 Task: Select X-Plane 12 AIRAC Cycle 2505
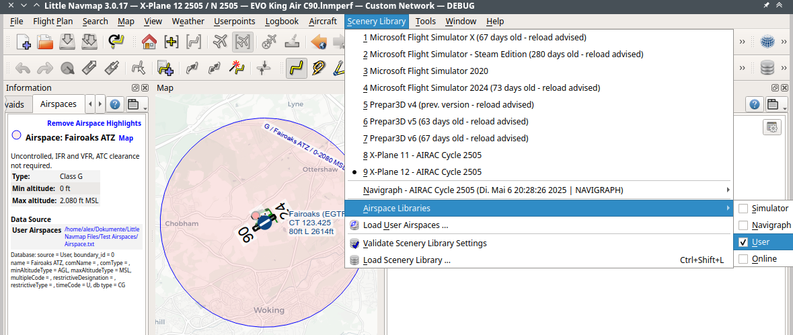point(538,172)
